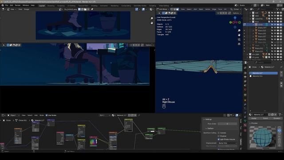This screenshot has height=160, width=284.
Task: Click the pan hand icon in 3D viewport
Action: coord(239,35)
